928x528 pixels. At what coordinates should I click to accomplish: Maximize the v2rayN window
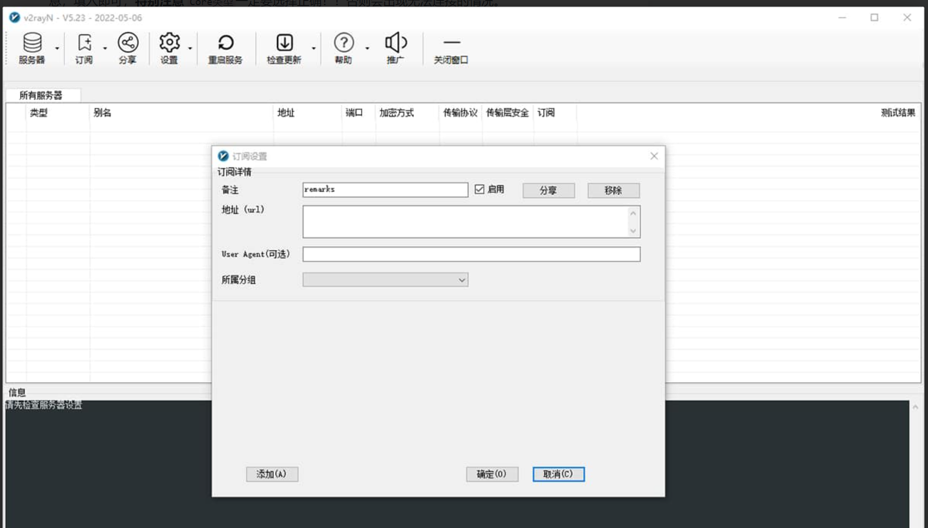tap(874, 17)
